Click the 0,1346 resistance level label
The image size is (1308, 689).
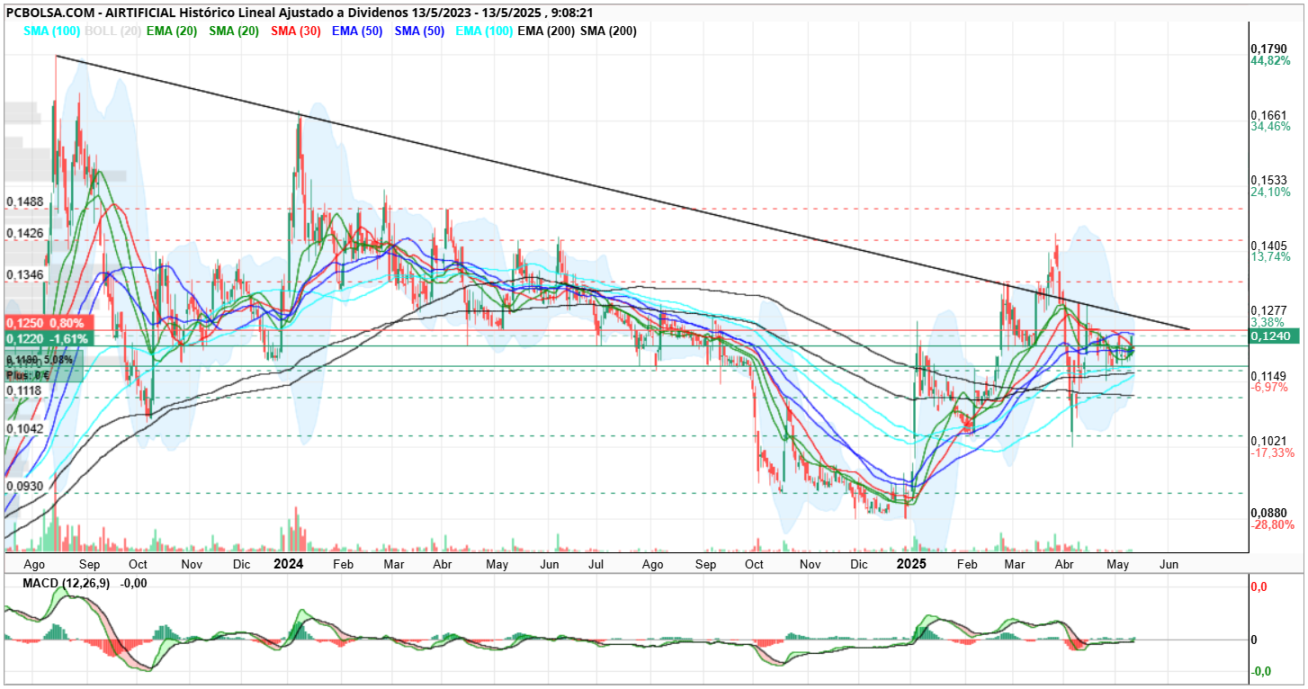click(x=24, y=274)
